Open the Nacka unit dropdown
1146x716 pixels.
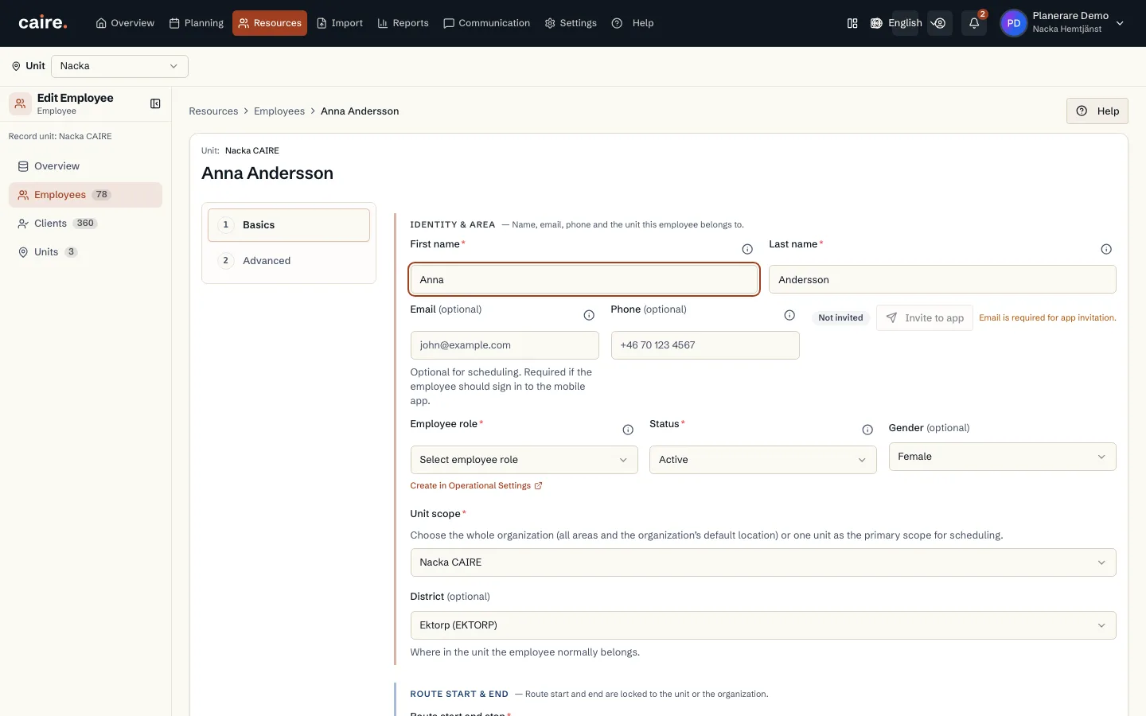click(x=119, y=66)
